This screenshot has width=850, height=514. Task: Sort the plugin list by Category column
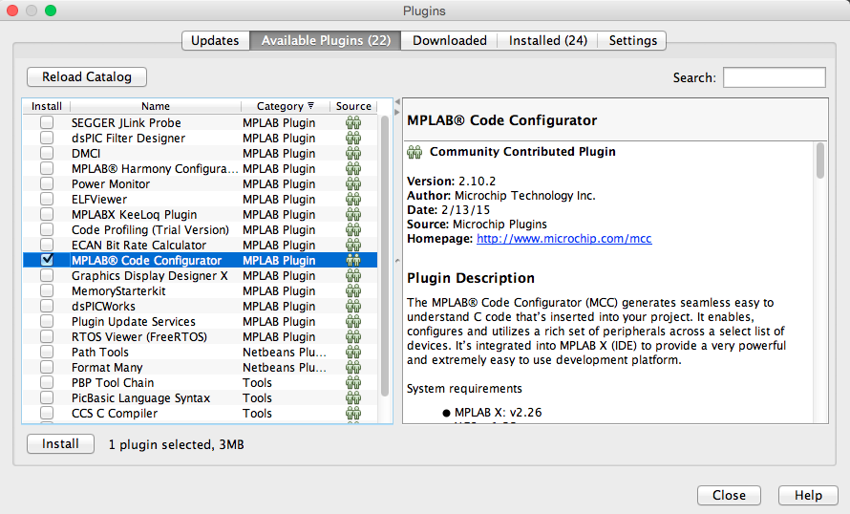click(x=279, y=107)
